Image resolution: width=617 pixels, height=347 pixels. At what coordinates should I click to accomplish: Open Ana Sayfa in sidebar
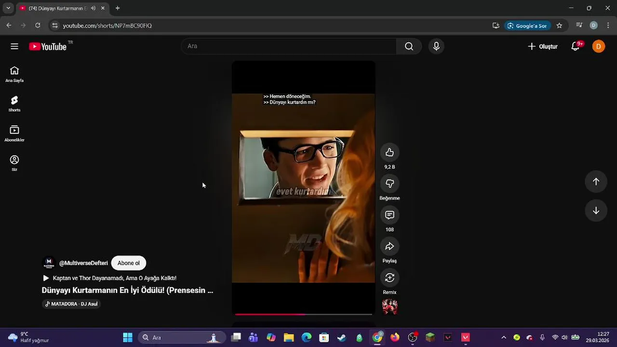click(14, 74)
